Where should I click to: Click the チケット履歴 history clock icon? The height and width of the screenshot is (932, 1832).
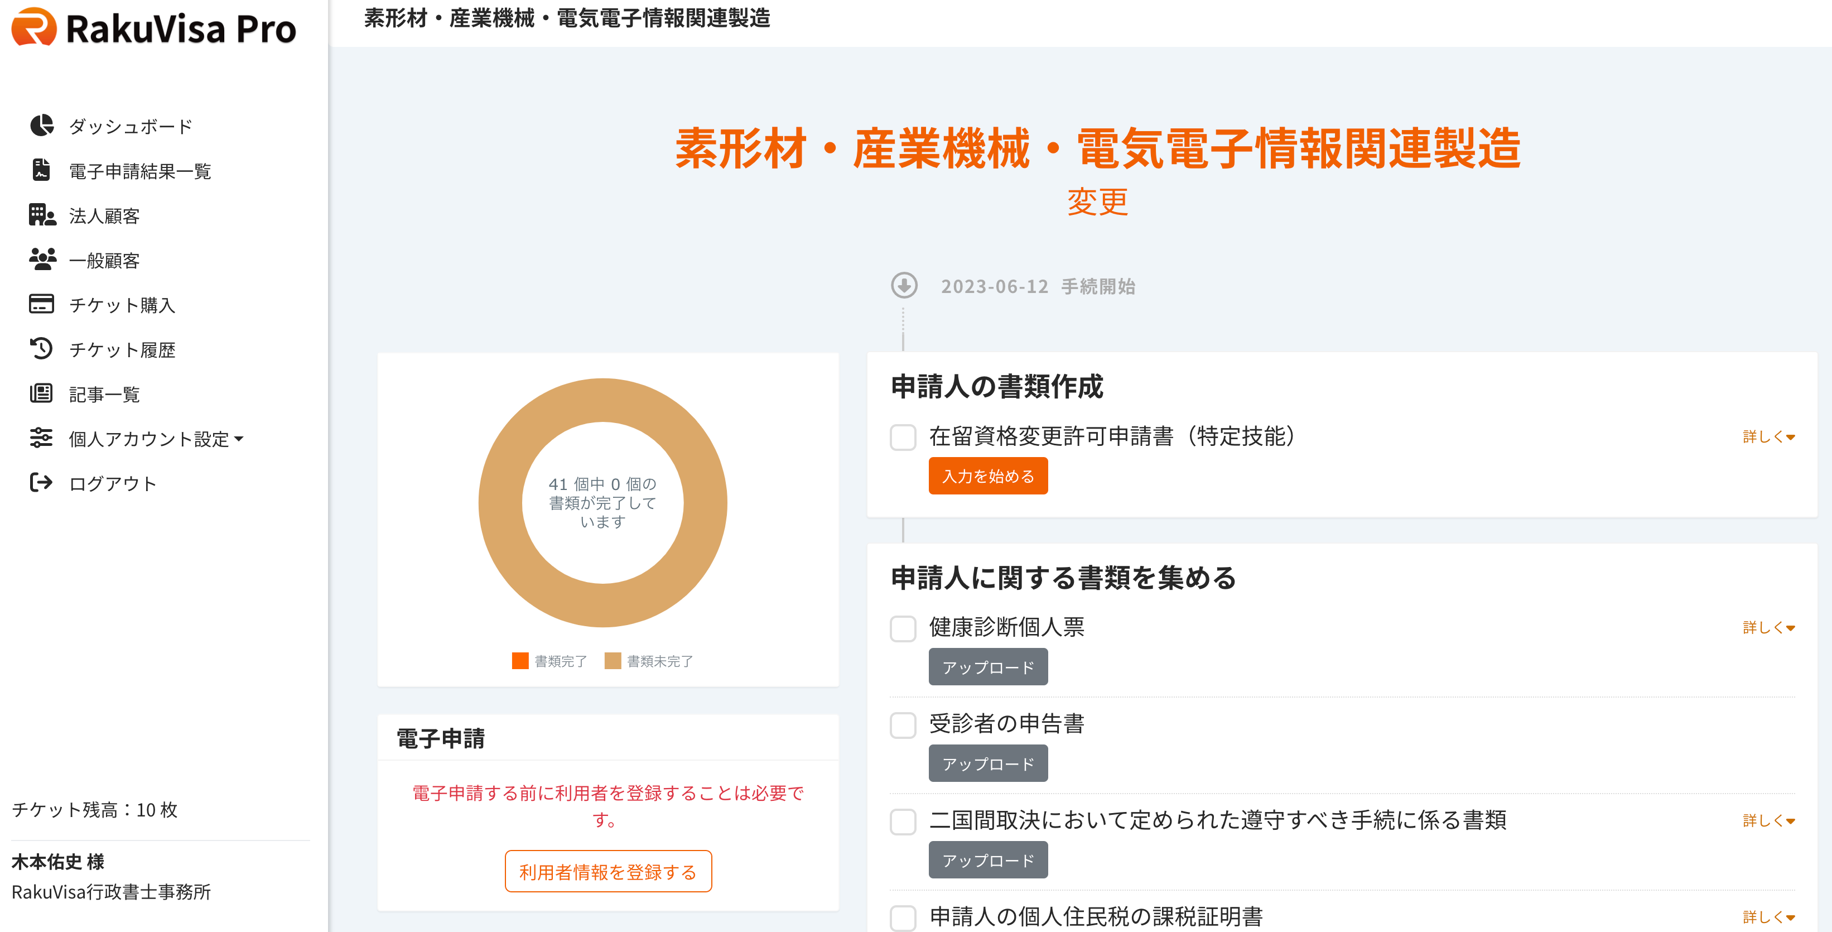click(x=41, y=349)
